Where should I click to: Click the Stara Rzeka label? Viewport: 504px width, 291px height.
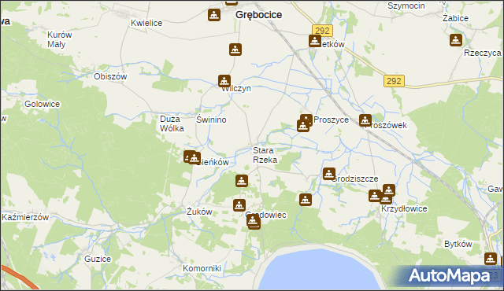[265, 155]
